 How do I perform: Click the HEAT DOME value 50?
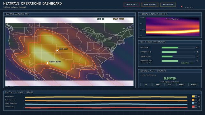click(x=197, y=48)
